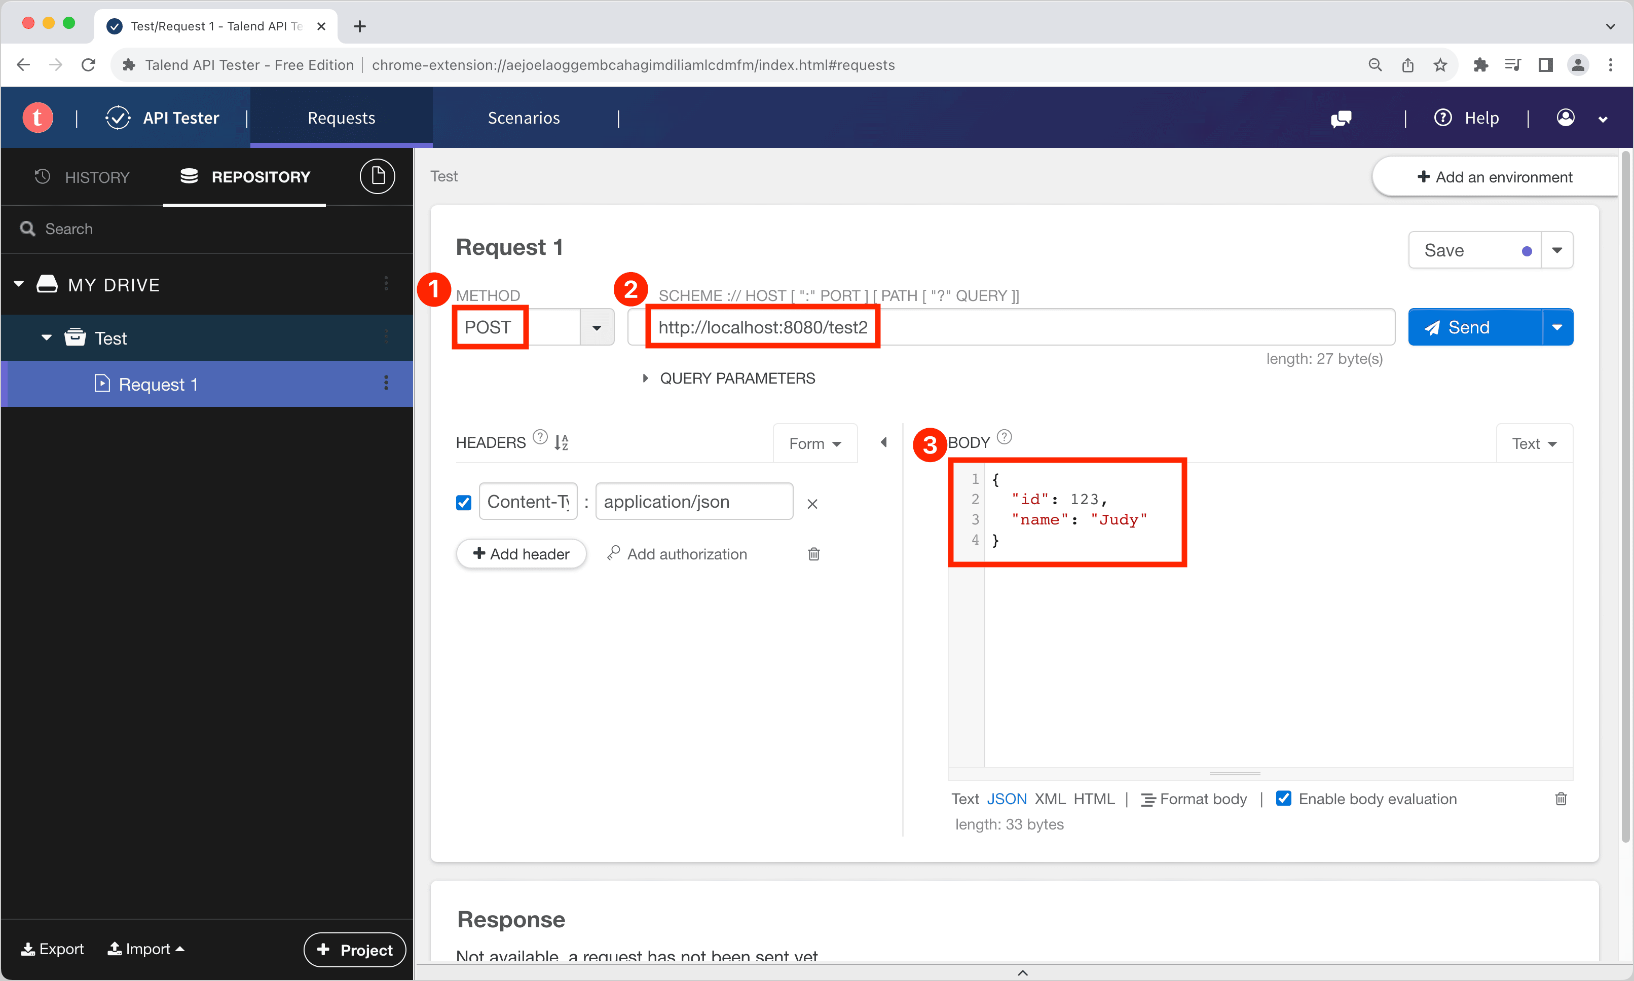Click the Body help icon
The width and height of the screenshot is (1634, 981).
pyautogui.click(x=1004, y=437)
